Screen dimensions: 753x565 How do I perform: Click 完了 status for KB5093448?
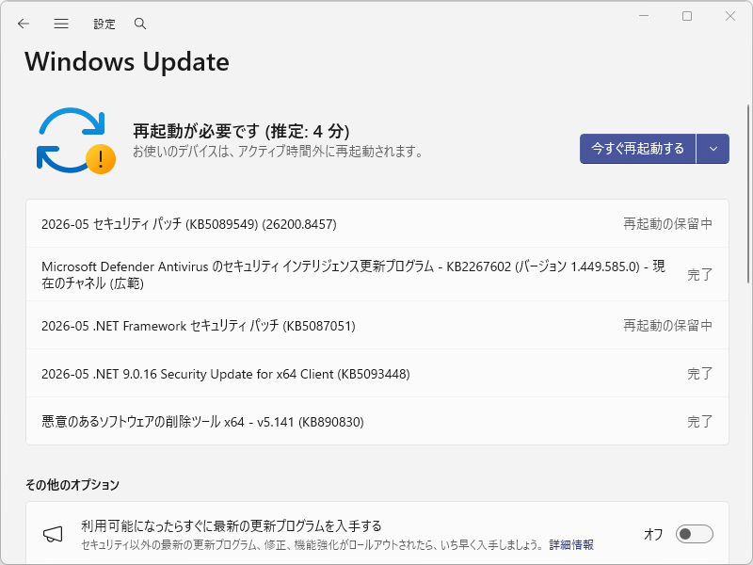pos(699,373)
